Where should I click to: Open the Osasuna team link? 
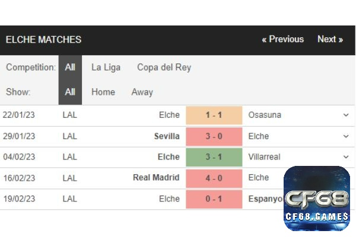pyautogui.click(x=265, y=115)
